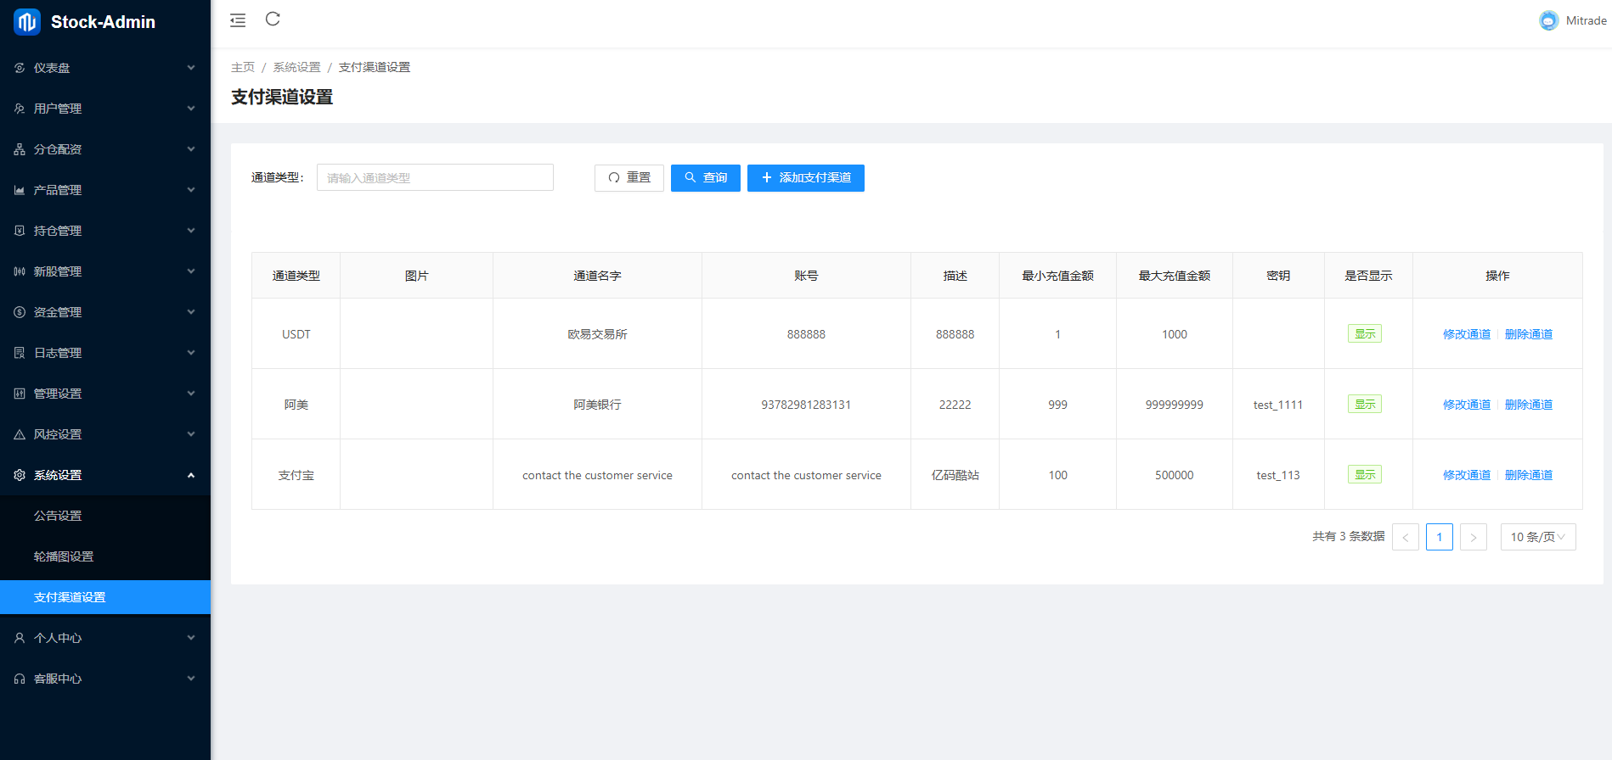This screenshot has height=760, width=1612.
Task: Click the Mitrade user avatar icon
Action: click(1548, 20)
